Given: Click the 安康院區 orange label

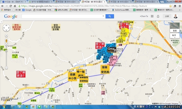Looking at the screenshot, I should point(84,81).
